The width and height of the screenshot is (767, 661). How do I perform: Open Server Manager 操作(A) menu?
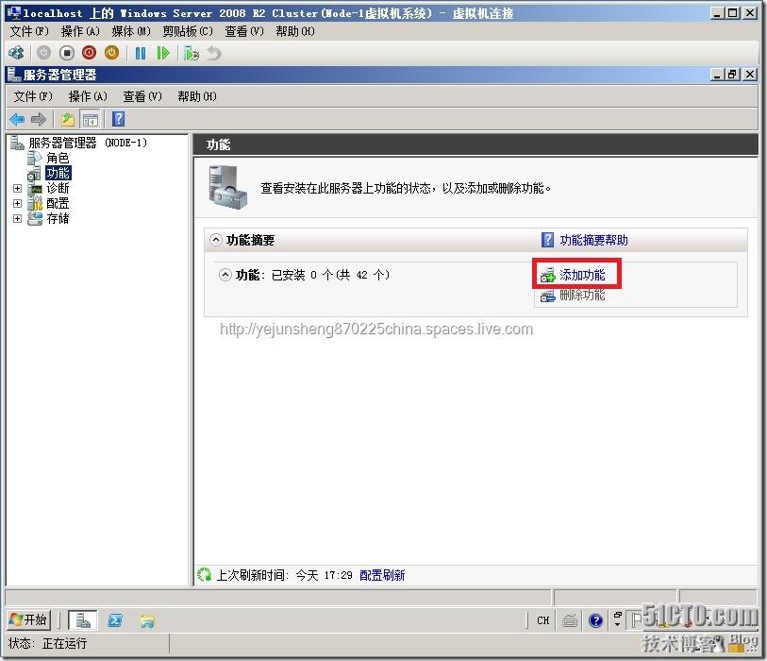(x=88, y=96)
